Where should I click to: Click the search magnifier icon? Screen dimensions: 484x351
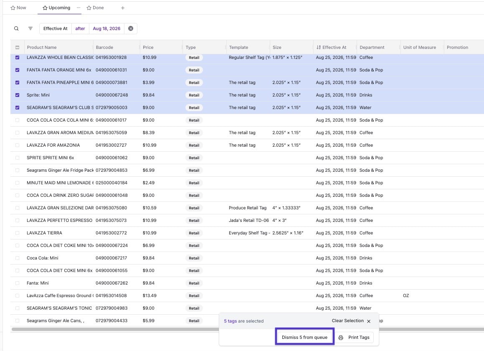(16, 28)
